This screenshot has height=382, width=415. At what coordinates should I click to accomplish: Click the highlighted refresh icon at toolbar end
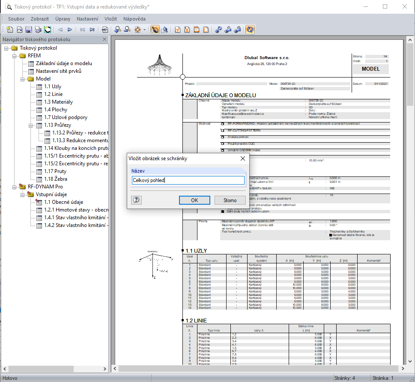pos(250,30)
